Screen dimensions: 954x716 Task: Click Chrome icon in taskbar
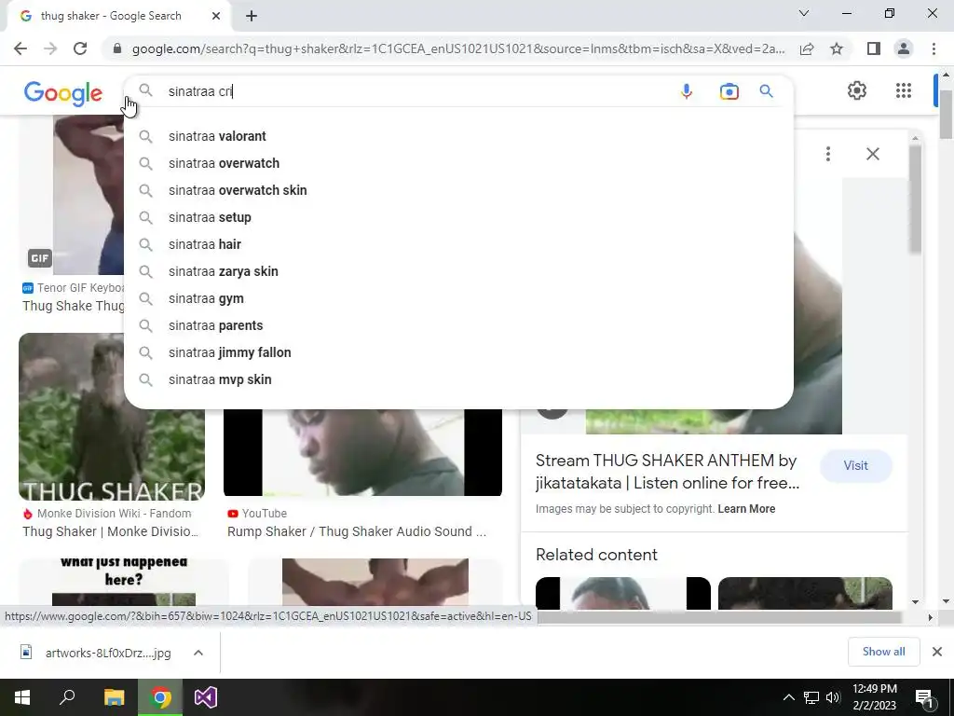[x=160, y=697]
